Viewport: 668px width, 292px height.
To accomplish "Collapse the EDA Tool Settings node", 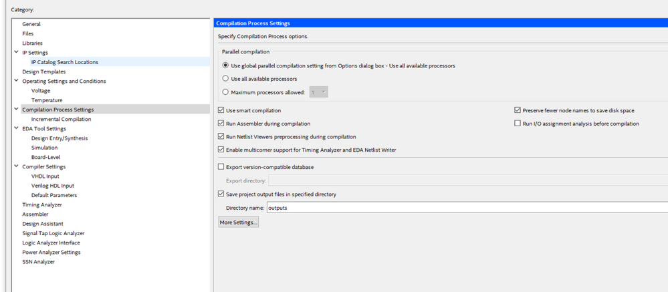I will [x=16, y=128].
